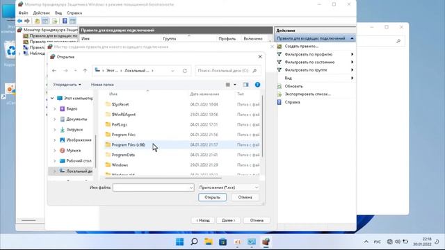Go forward in the Open dialog
Viewport: 445px width, 250px height.
(x=65, y=71)
